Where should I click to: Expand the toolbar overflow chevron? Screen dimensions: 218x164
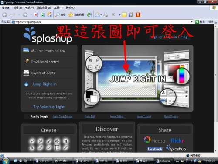tap(216, 23)
